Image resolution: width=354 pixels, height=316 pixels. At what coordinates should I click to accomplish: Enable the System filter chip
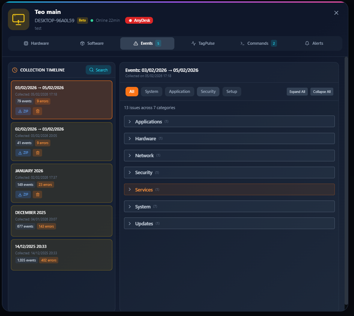(x=151, y=91)
